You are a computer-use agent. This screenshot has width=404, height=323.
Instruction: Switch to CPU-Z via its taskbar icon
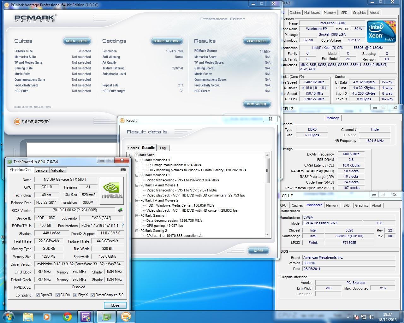86,317
